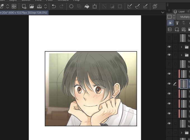This screenshot has height=140, width=190.
Task: Click the red-tagged layer thumbnail above the bg layer
Action: tap(184, 114)
